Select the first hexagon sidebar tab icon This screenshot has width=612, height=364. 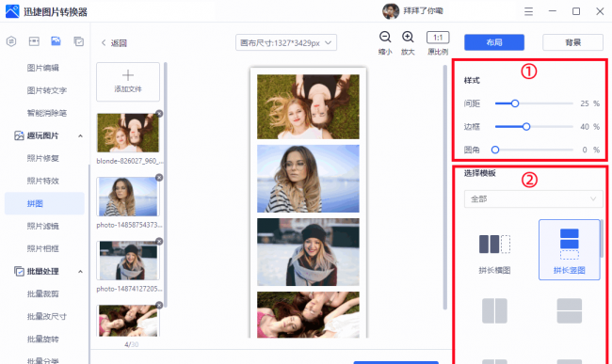(x=11, y=41)
